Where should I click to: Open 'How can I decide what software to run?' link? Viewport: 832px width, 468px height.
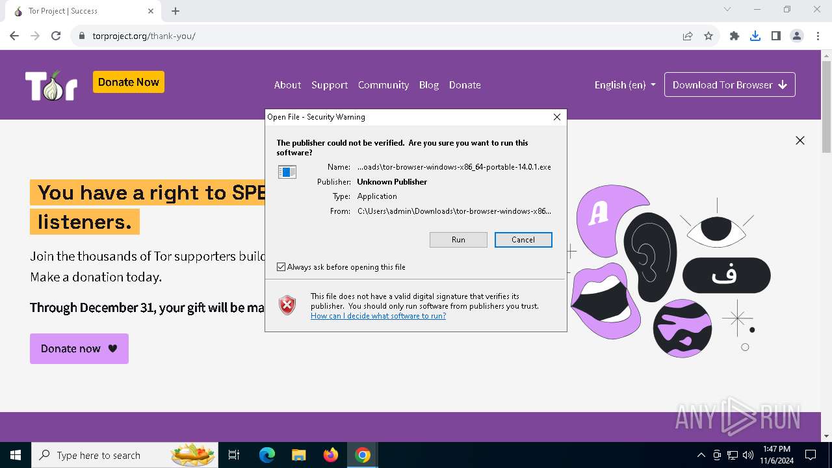point(378,316)
